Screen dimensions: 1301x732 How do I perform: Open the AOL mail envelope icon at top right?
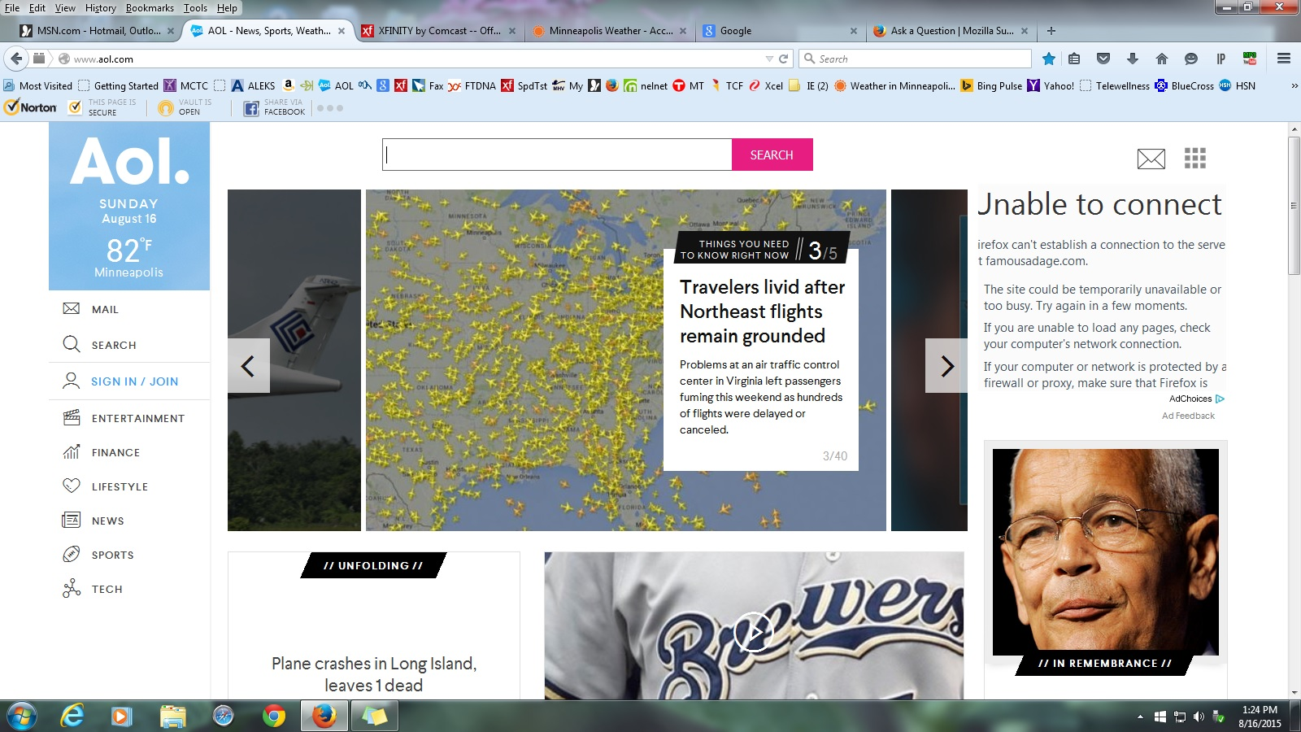point(1151,159)
